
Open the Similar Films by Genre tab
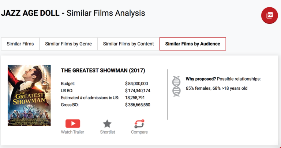pos(68,44)
